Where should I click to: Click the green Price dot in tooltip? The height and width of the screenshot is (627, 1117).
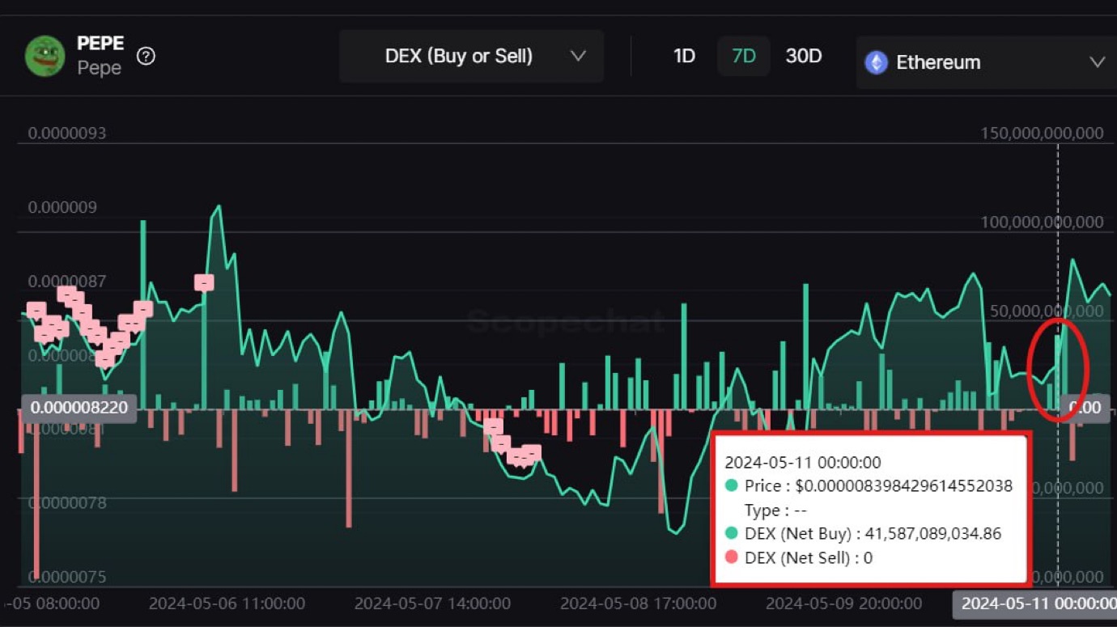732,485
